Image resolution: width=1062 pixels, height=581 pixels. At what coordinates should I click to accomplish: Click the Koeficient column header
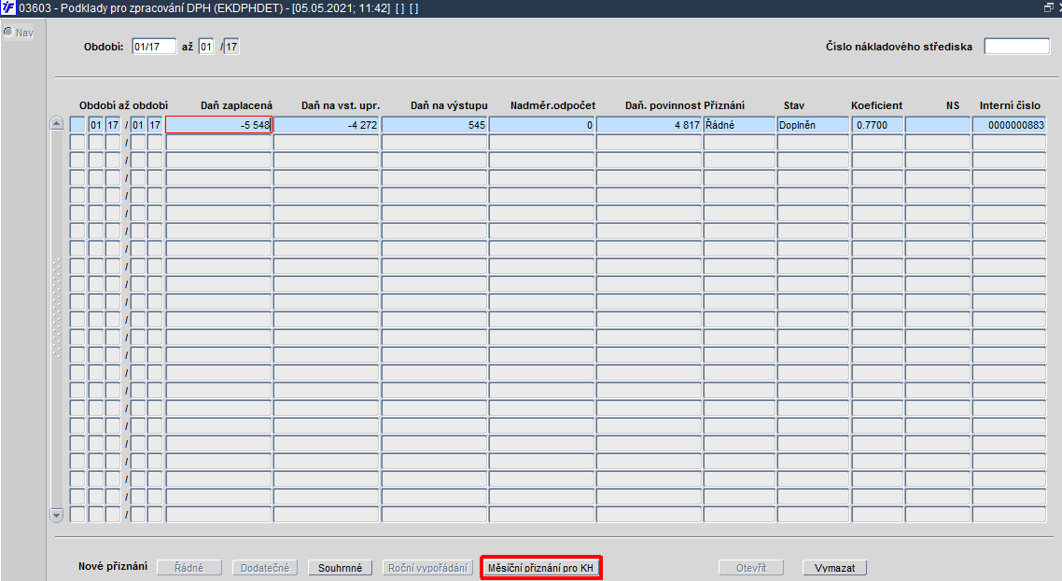[x=876, y=105]
